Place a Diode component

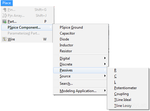[80, 39]
